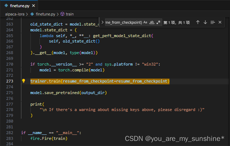Go to previous match arrow
The height and width of the screenshot is (146, 230).
[198, 22]
